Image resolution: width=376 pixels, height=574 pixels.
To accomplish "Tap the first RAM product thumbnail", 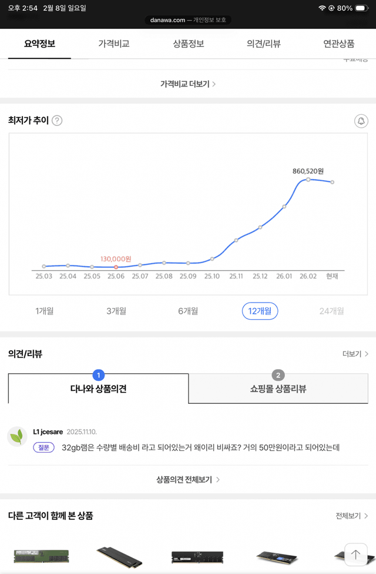I will coord(41,555).
